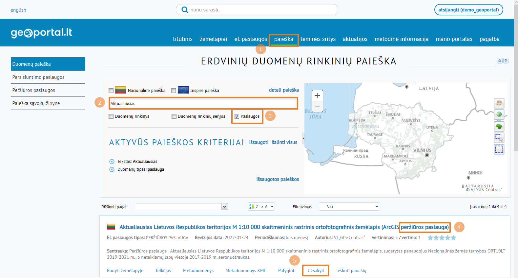Screen dimensions: 518x278
Task: Click the globe full-extent map icon
Action: pos(499,114)
